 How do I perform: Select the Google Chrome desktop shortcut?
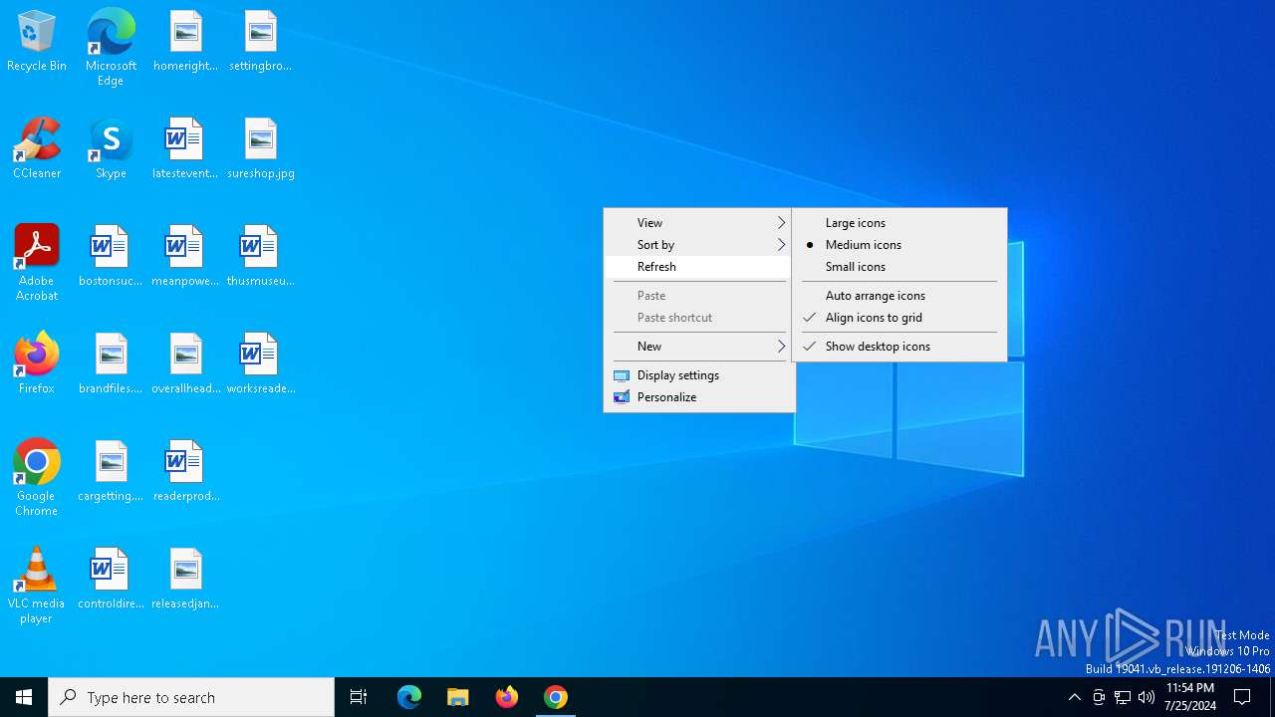coord(37,478)
